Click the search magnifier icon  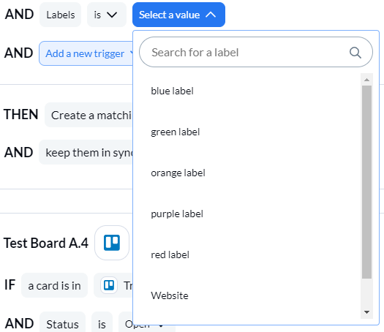[355, 53]
